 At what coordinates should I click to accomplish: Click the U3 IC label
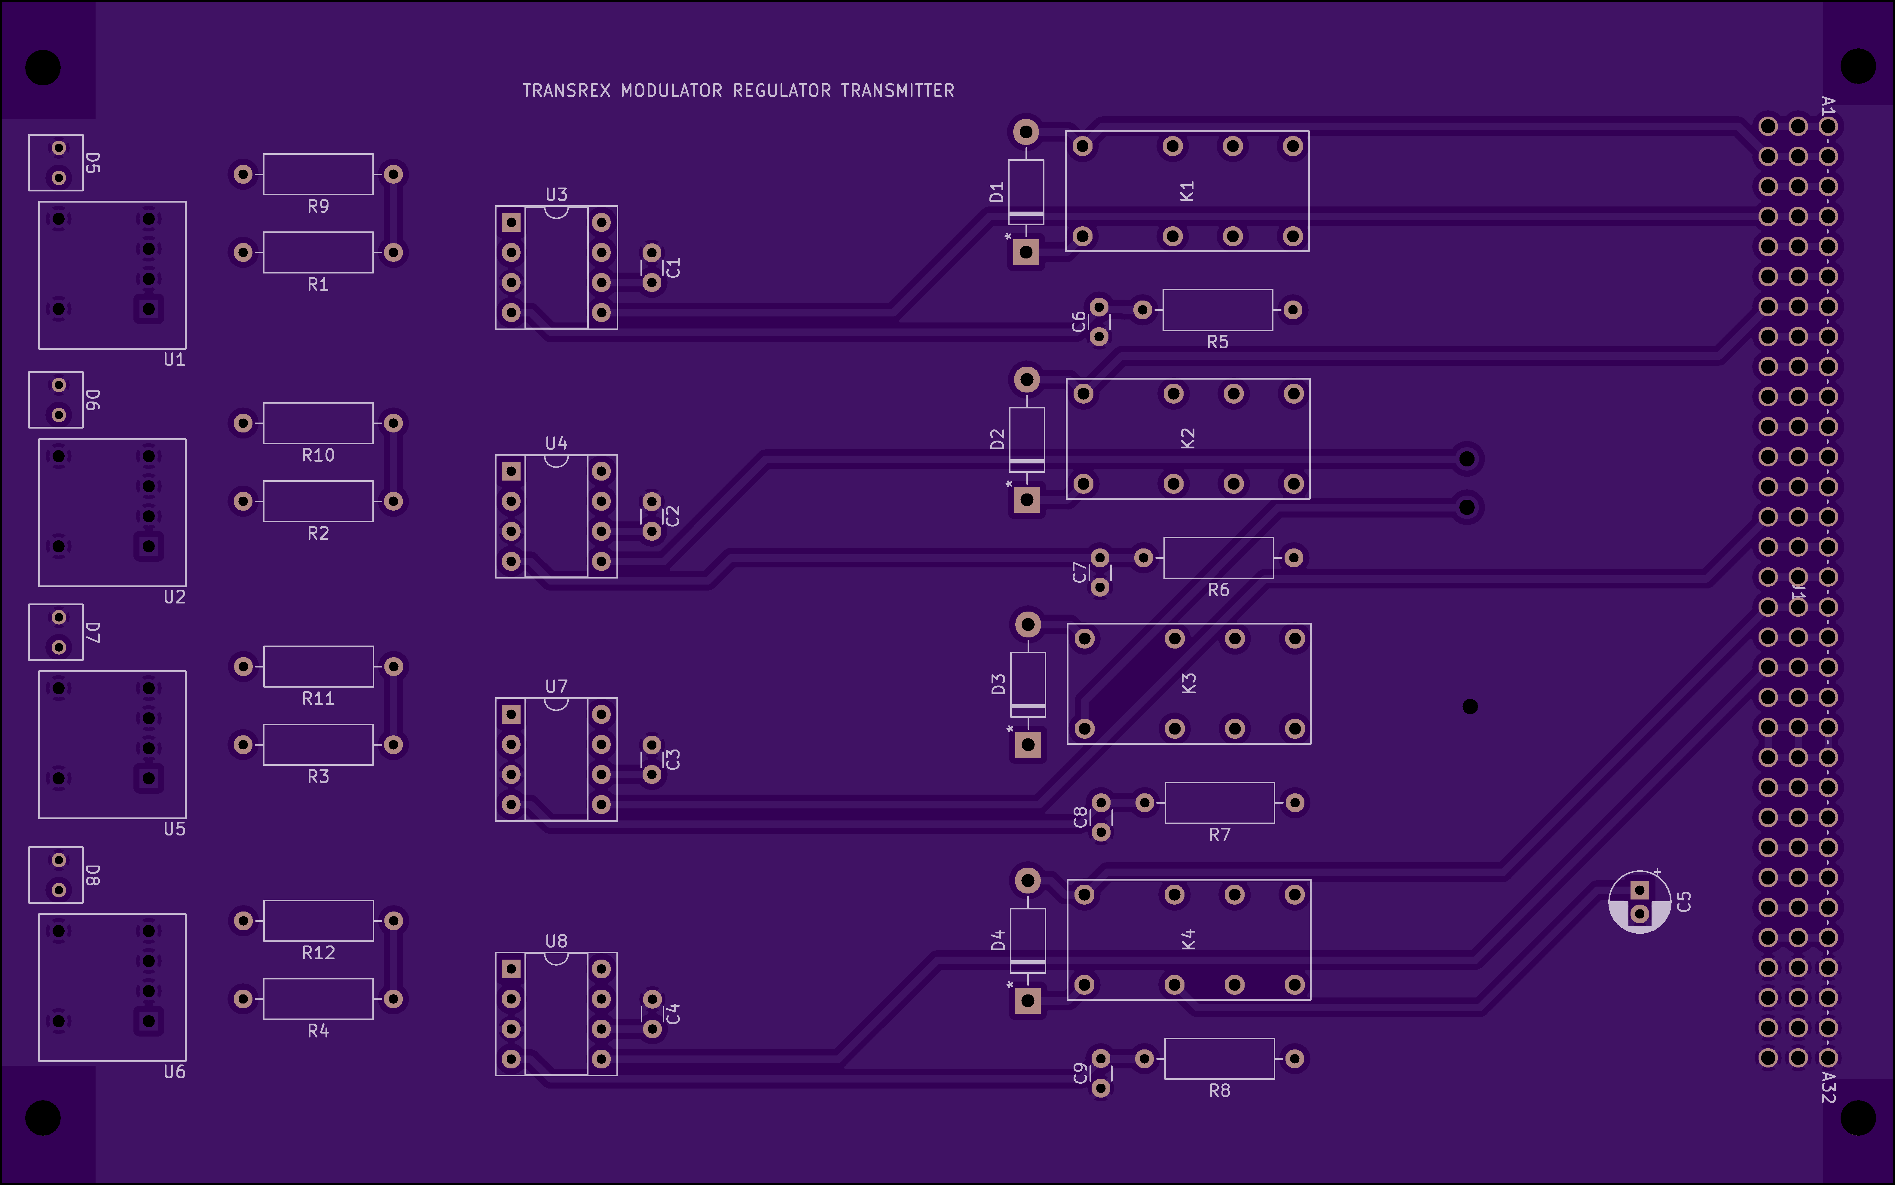click(x=556, y=194)
